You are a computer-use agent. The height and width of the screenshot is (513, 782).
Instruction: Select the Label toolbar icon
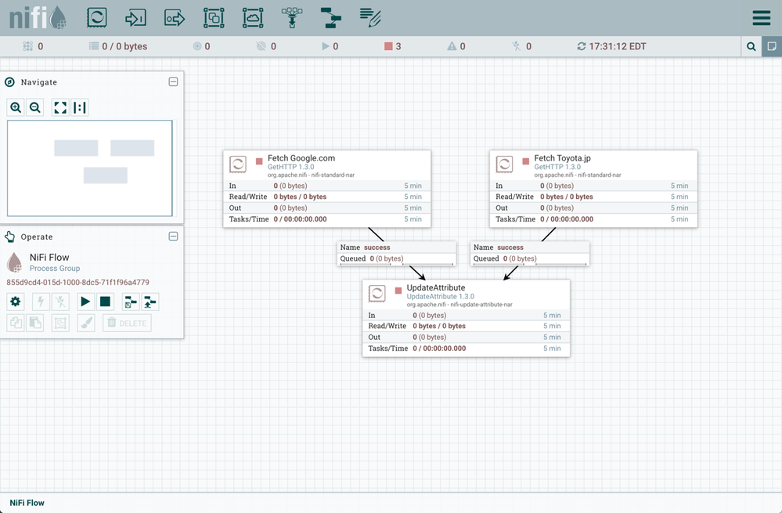click(x=370, y=17)
